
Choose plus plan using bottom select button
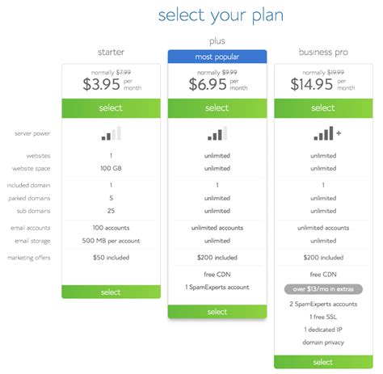(x=217, y=312)
